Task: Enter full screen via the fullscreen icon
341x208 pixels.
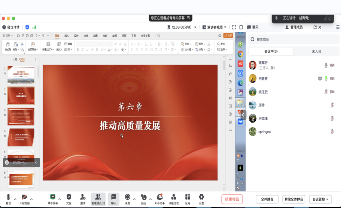Action: pos(234,27)
